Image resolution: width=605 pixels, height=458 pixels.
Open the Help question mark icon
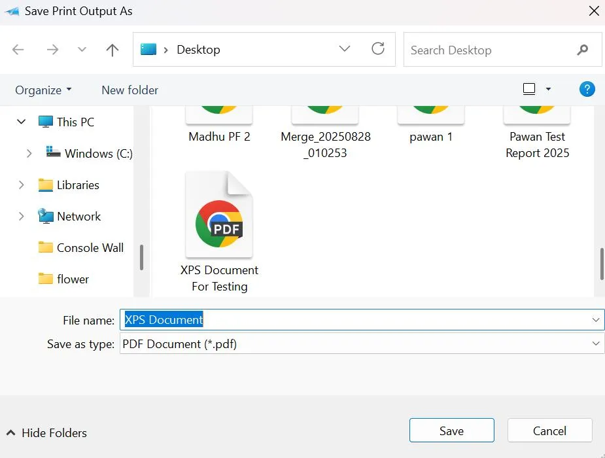(x=587, y=89)
